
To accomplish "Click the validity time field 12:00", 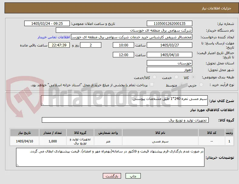I will tap(123, 55).
